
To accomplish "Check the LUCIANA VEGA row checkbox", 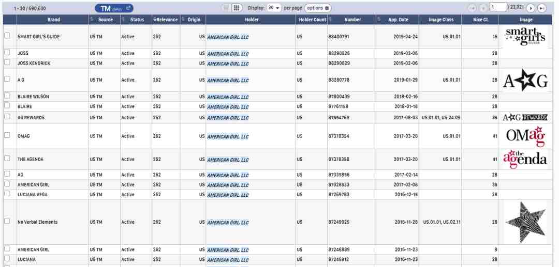I will (x=7, y=193).
